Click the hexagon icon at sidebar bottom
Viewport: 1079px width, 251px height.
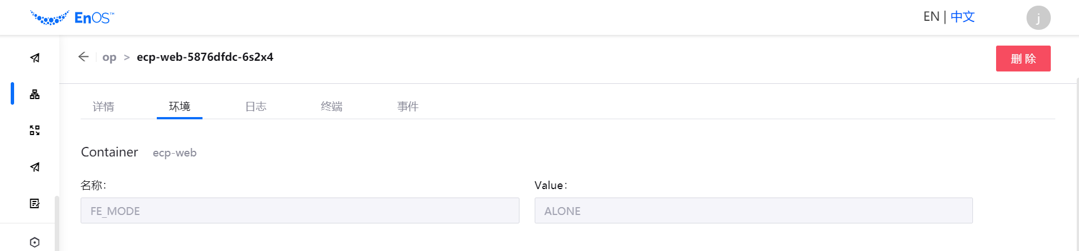[35, 242]
